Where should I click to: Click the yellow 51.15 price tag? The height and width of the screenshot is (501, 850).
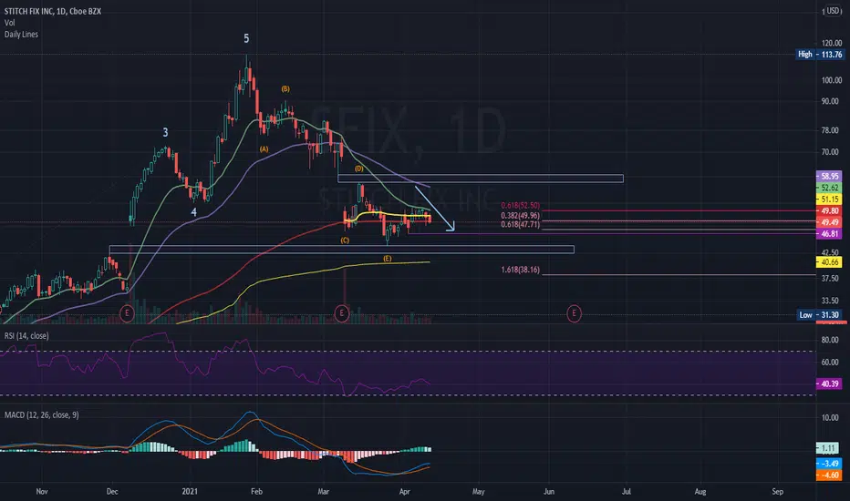[x=829, y=199]
